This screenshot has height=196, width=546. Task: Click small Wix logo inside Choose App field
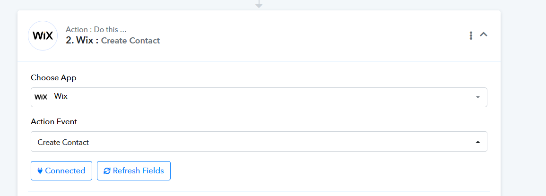[41, 97]
